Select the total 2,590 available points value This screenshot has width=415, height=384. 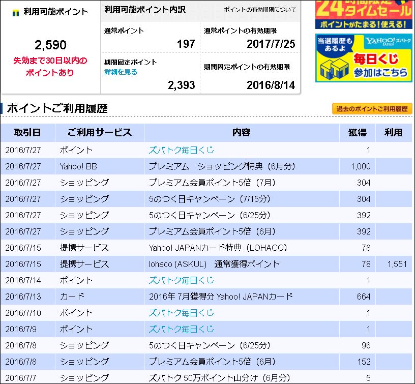tap(50, 45)
